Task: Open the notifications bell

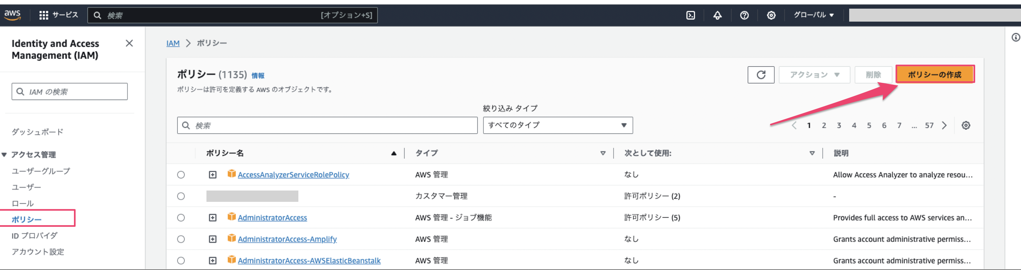Action: pos(717,15)
